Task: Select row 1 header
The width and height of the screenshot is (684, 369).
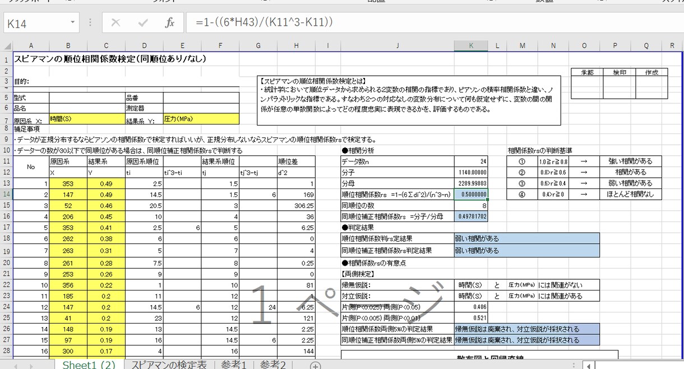Action: [x=6, y=59]
